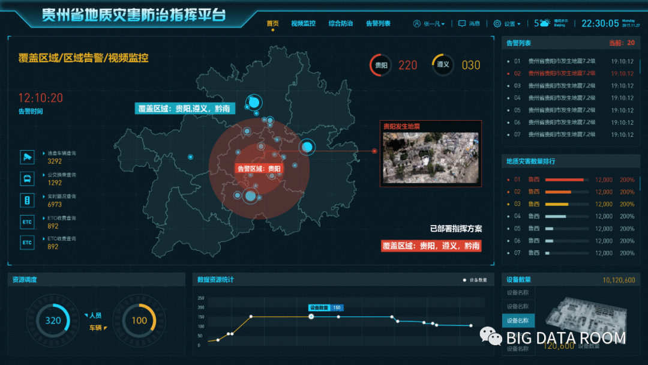Viewport: 648px width, 365px height.
Task: Open the 贵阳发生地震 aerial photo thumbnail
Action: tap(431, 157)
